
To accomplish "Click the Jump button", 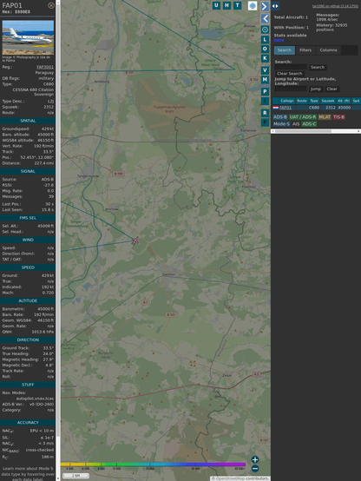I will 316,89.
